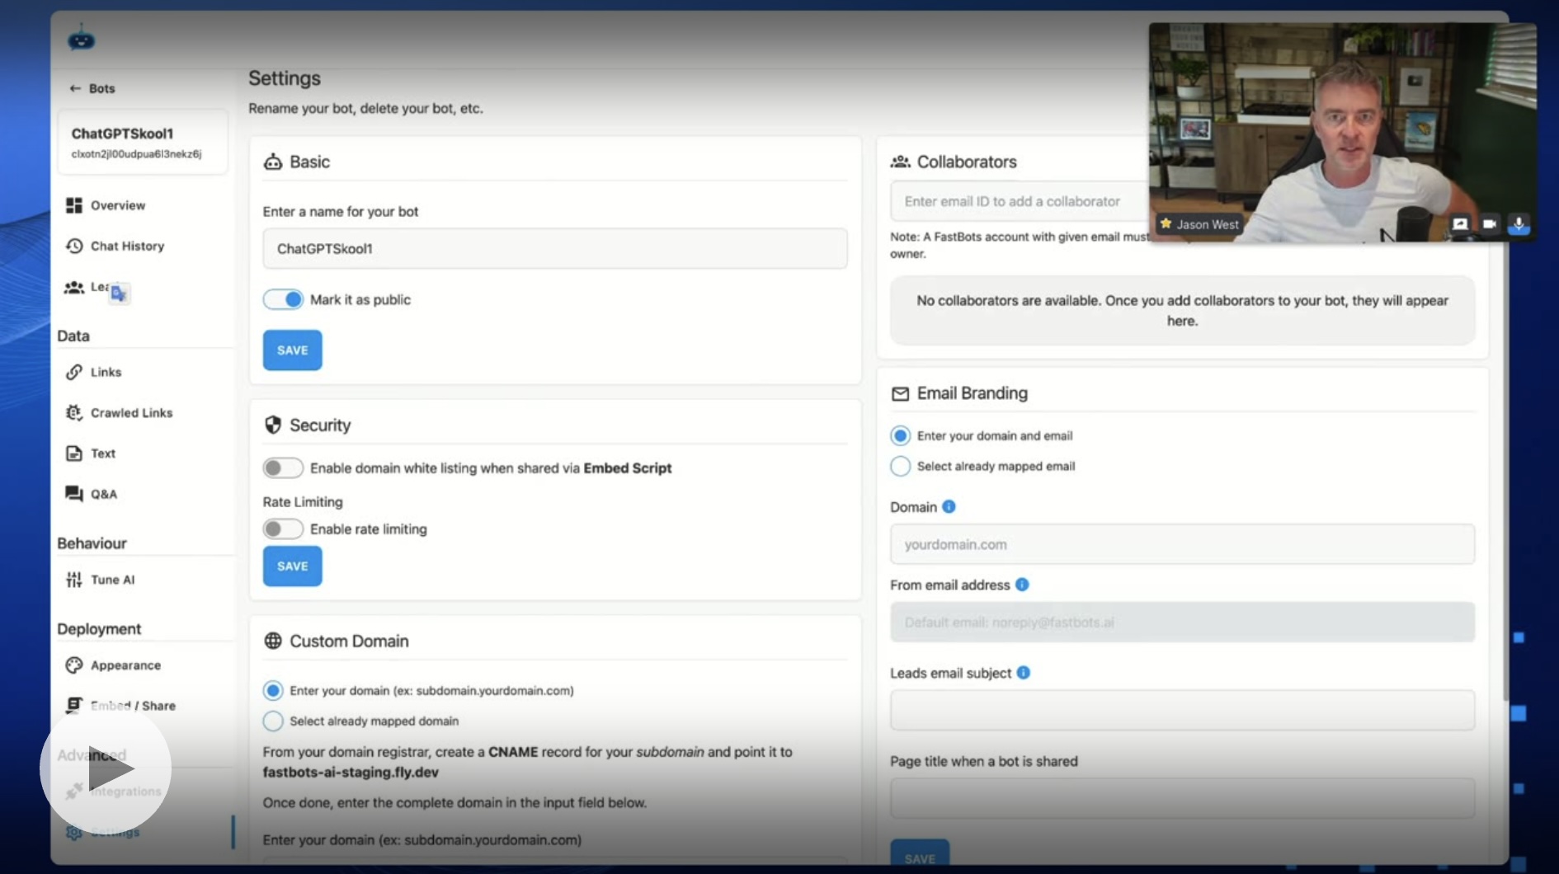Select the Links data icon
The height and width of the screenshot is (874, 1559).
[74, 372]
